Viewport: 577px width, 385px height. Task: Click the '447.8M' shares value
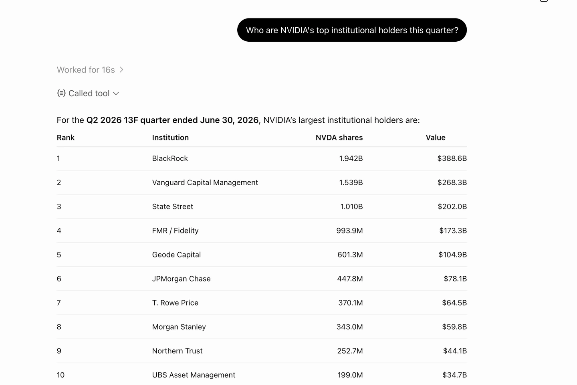click(x=350, y=279)
